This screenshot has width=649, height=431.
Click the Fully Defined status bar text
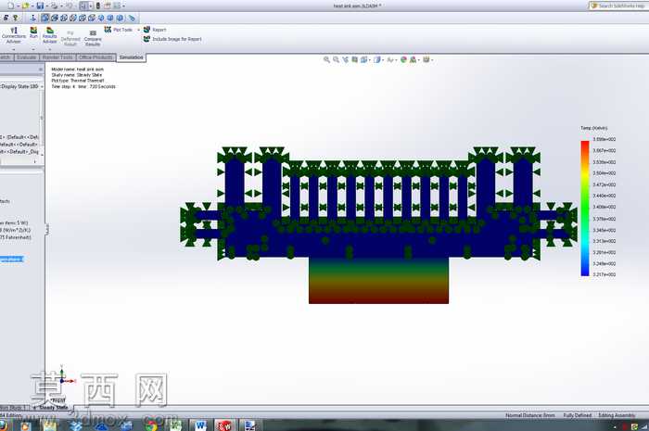(577, 415)
